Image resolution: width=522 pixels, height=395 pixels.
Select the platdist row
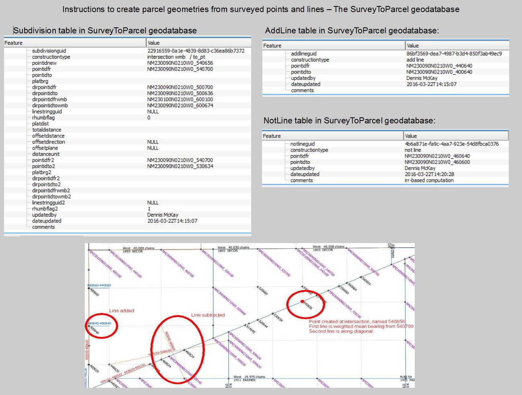point(127,124)
